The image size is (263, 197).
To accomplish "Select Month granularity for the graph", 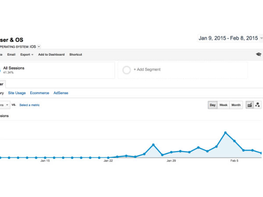I will (x=236, y=105).
